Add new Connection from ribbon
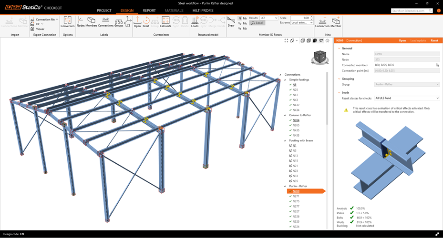The height and width of the screenshot is (238, 443). point(322,21)
